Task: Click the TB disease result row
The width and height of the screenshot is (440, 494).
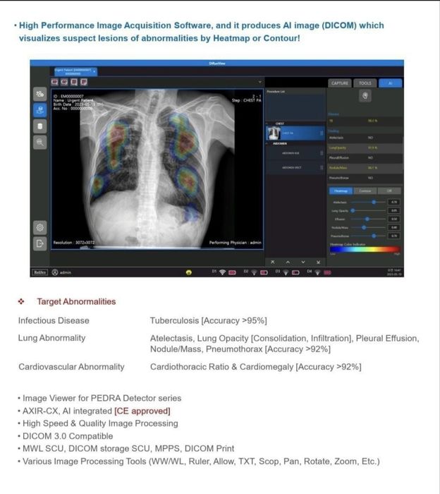Action: (365, 121)
